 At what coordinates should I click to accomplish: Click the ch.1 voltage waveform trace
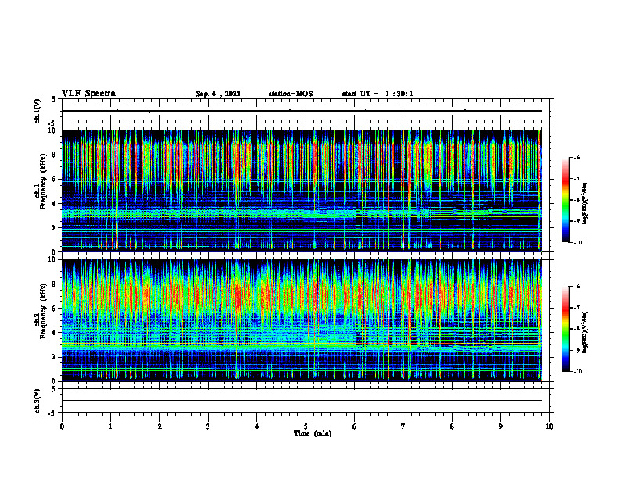point(302,111)
